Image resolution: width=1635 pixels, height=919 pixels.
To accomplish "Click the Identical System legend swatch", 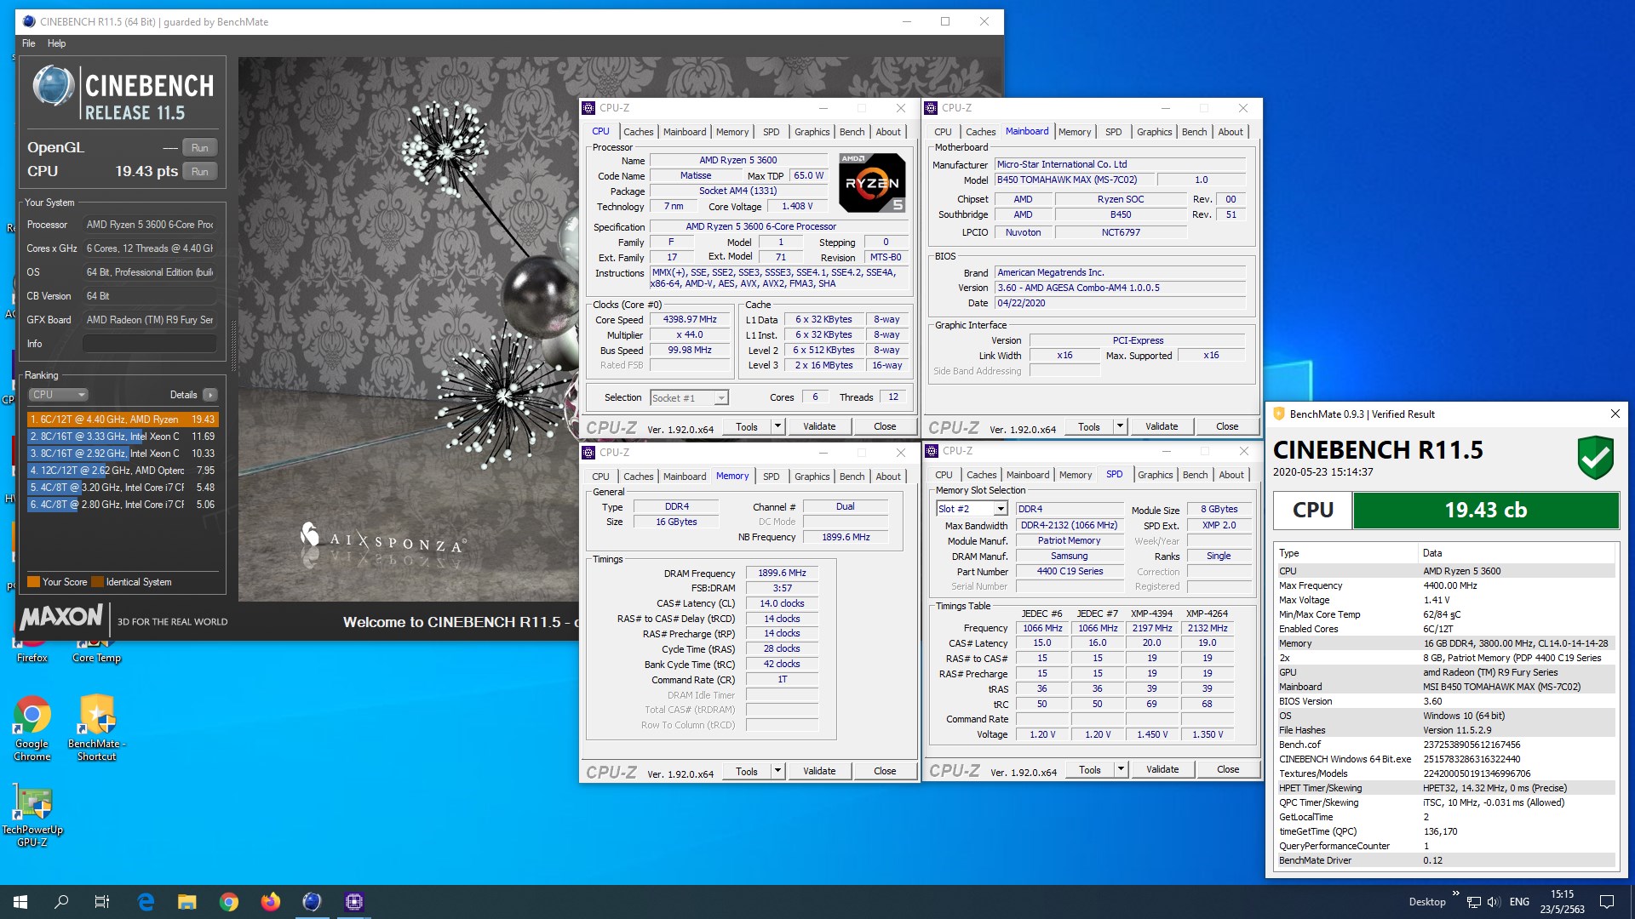I will [x=98, y=582].
